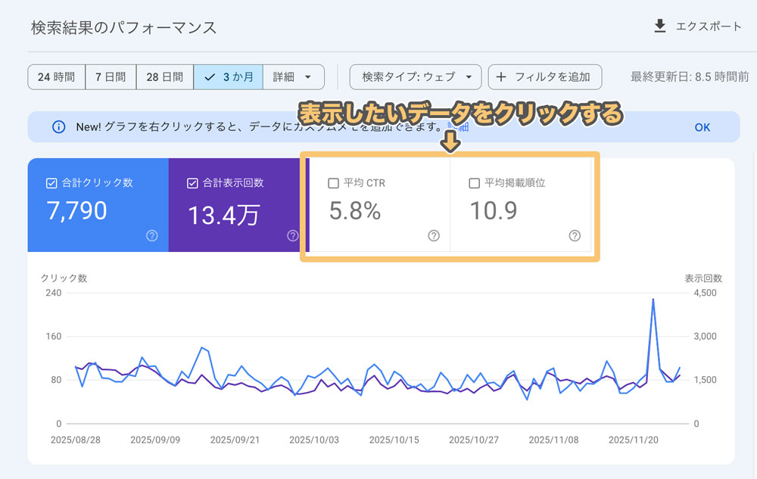Open help icon on 合計表示回数 card
Viewport: 757px width, 479px height.
[x=293, y=236]
